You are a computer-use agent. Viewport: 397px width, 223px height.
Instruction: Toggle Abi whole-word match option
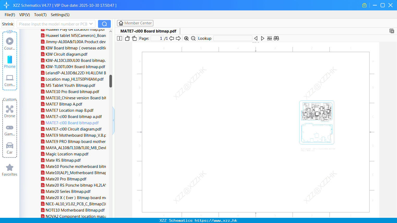click(x=270, y=38)
